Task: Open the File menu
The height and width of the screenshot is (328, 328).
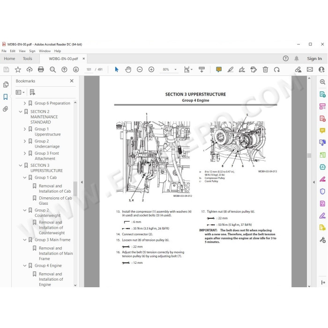Action: click(4, 51)
